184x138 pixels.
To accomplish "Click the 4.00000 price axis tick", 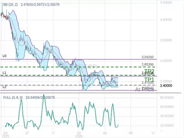I will [166, 19].
